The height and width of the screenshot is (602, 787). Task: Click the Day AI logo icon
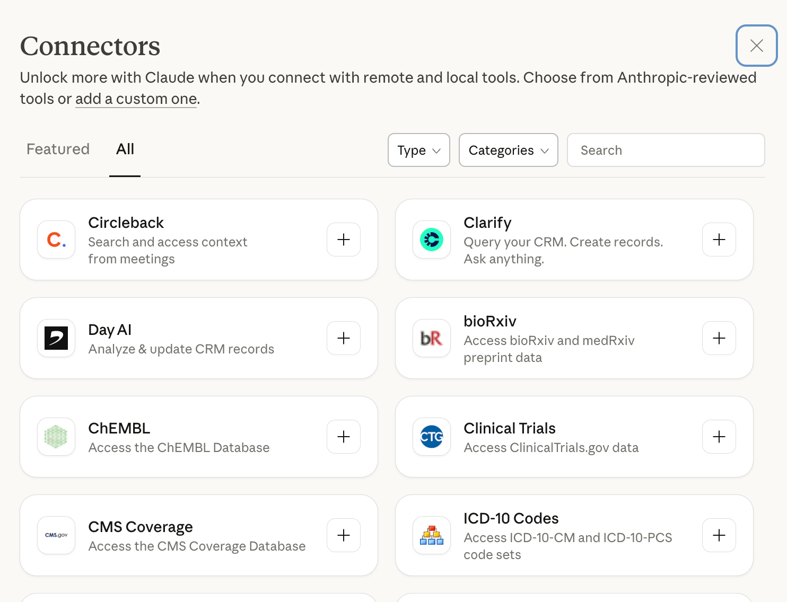[56, 338]
